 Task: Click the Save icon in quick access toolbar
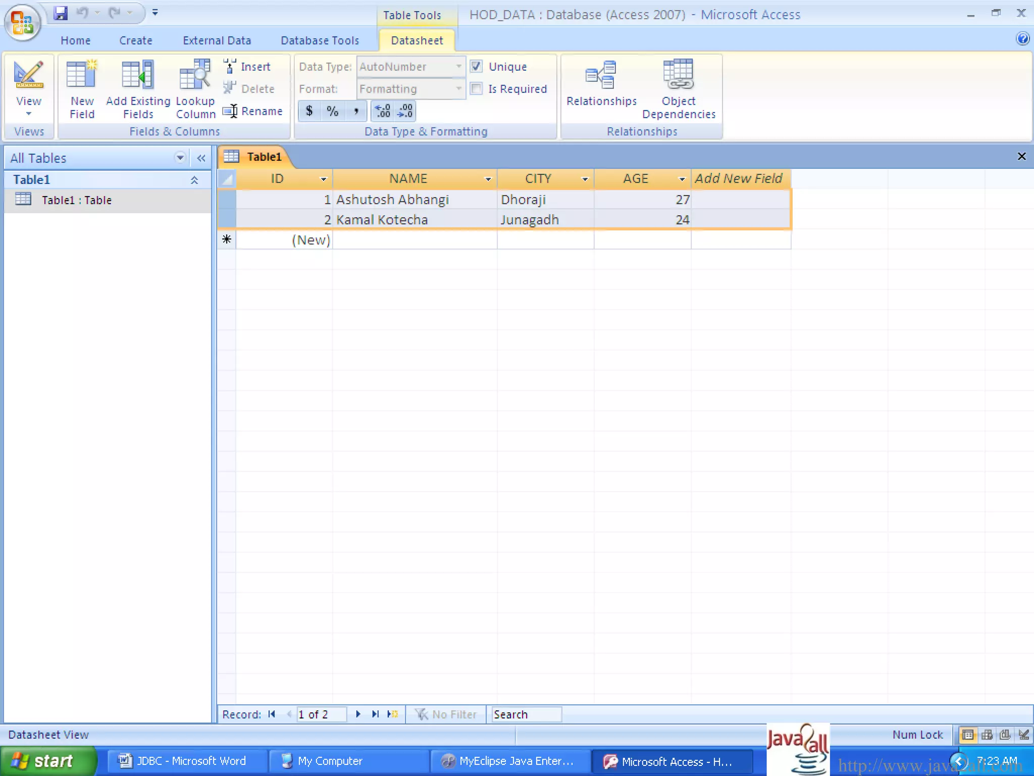click(x=61, y=13)
